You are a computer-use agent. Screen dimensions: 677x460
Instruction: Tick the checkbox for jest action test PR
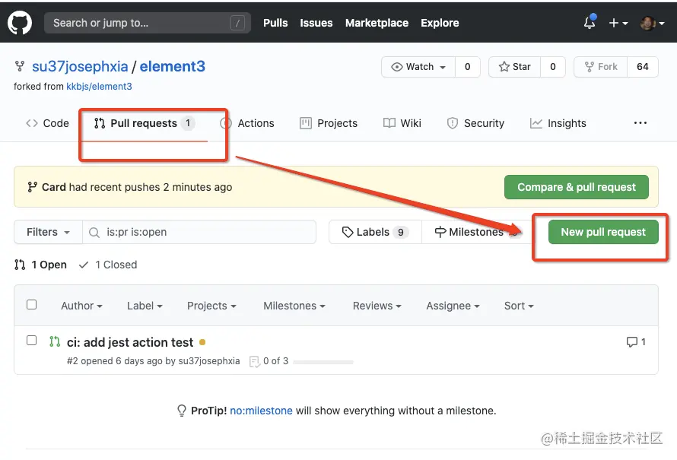click(x=32, y=341)
